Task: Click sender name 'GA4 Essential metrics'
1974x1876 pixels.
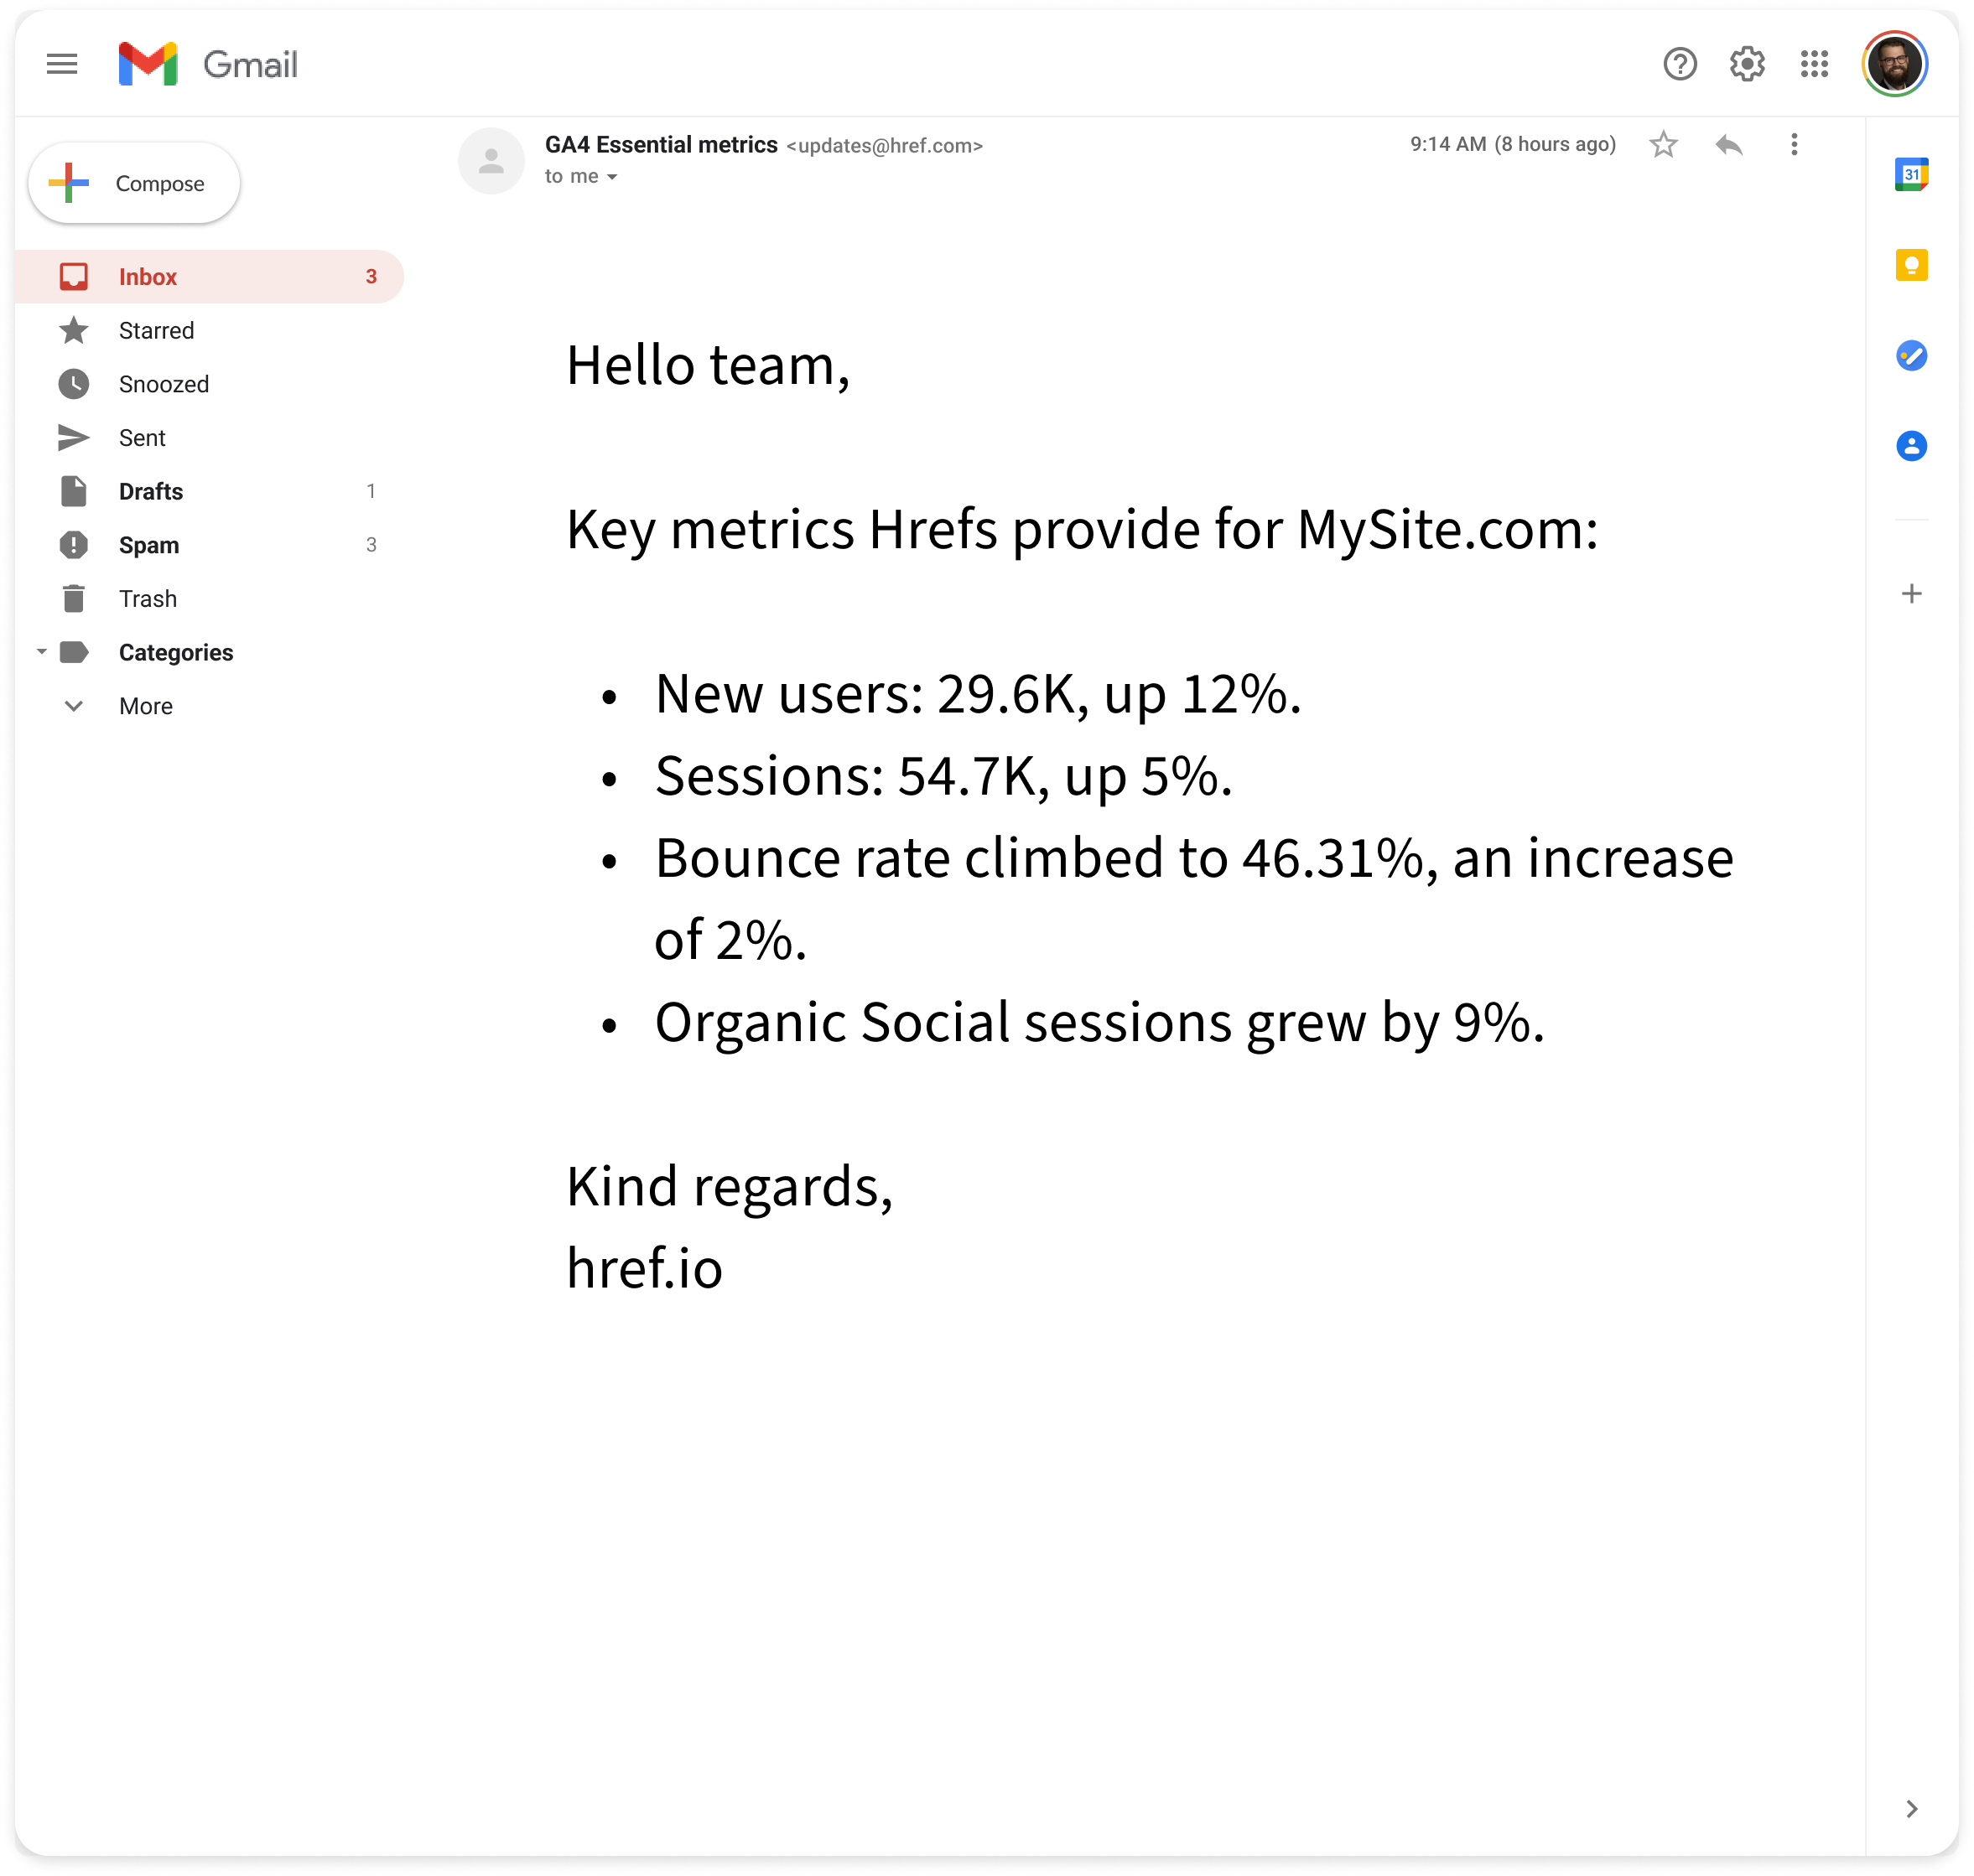Action: (x=660, y=145)
